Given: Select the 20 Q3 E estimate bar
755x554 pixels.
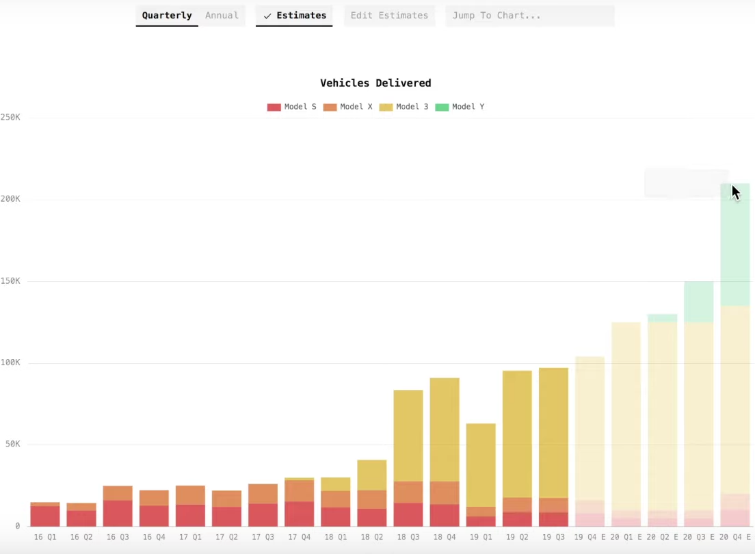Looking at the screenshot, I should pyautogui.click(x=699, y=404).
